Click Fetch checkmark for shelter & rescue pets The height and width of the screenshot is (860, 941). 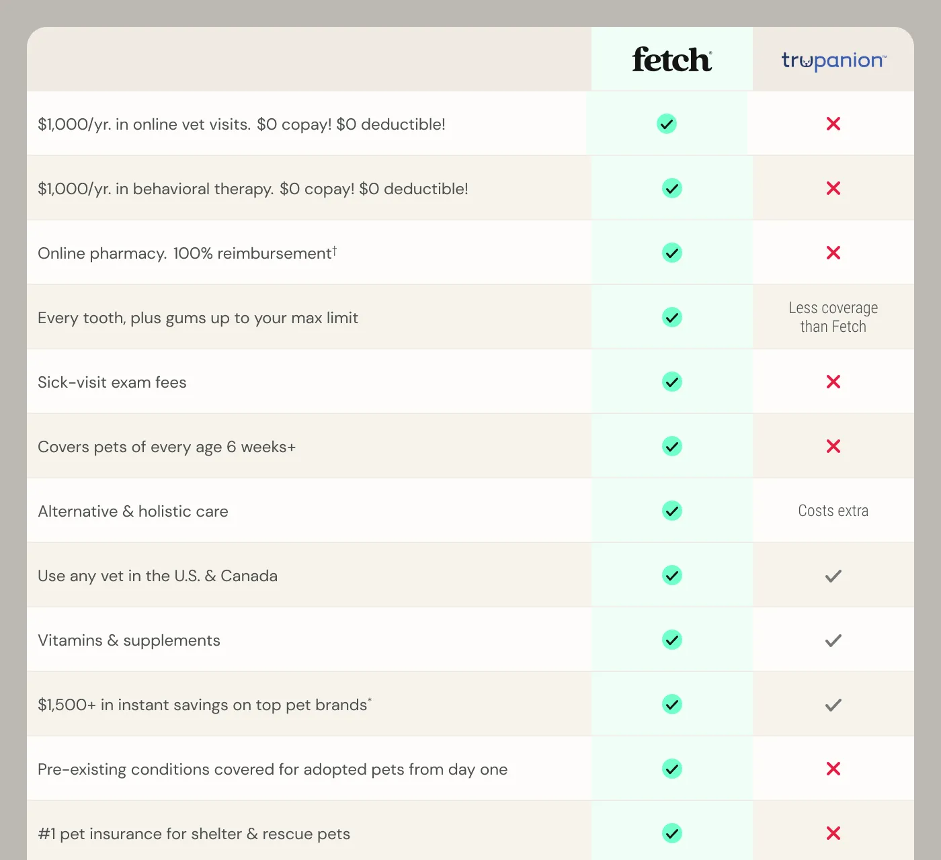pyautogui.click(x=672, y=833)
